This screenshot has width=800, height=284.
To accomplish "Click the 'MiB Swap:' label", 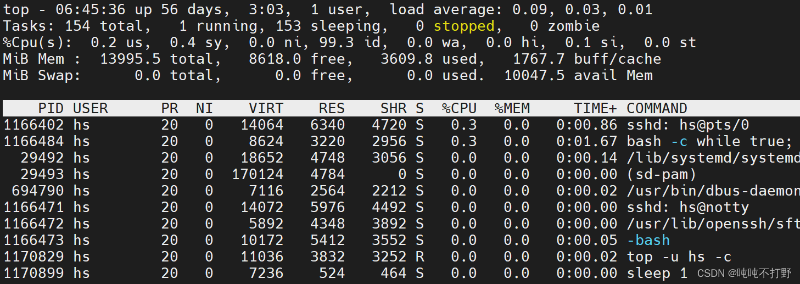I will tap(42, 75).
